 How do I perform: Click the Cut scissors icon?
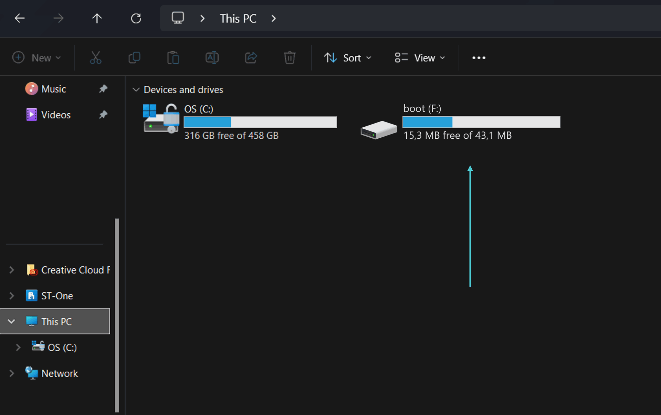95,57
